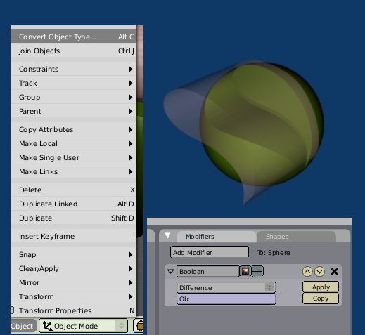Open the Snap submenu
Screen dimensions: 365x335
[x=74, y=254]
